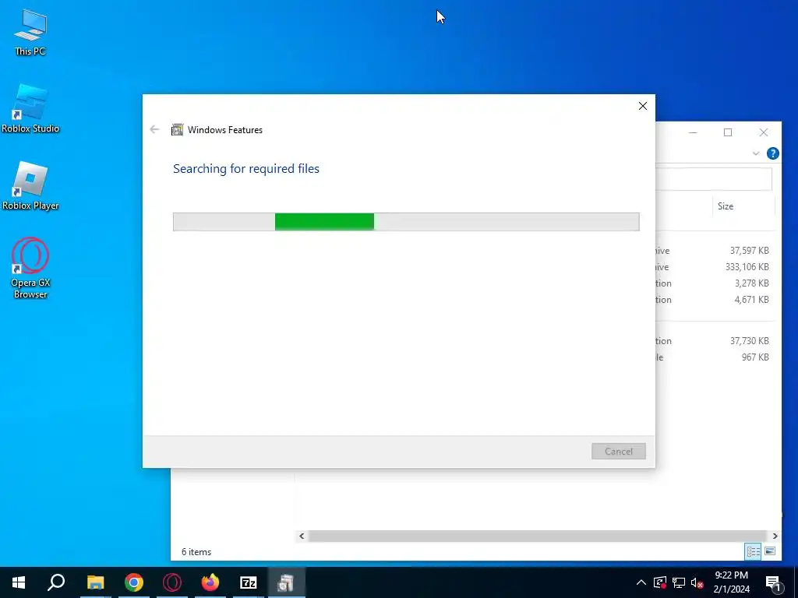Launch Google Chrome from the taskbar

coord(133,582)
